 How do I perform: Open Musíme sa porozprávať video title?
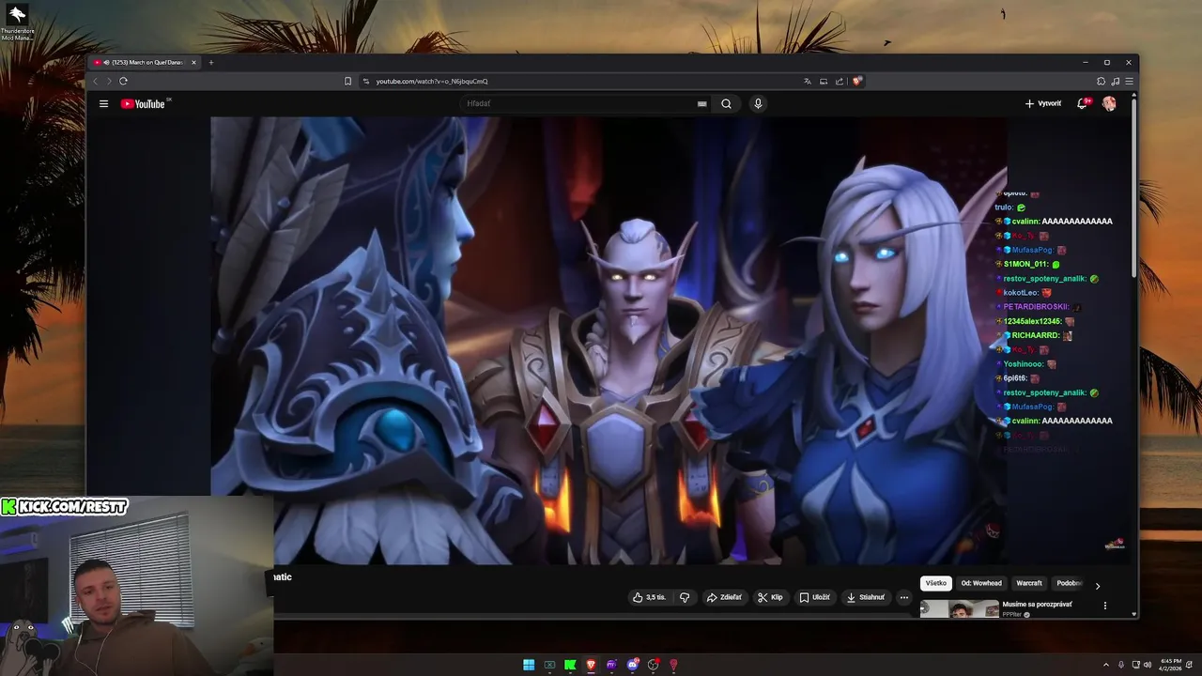point(1037,605)
